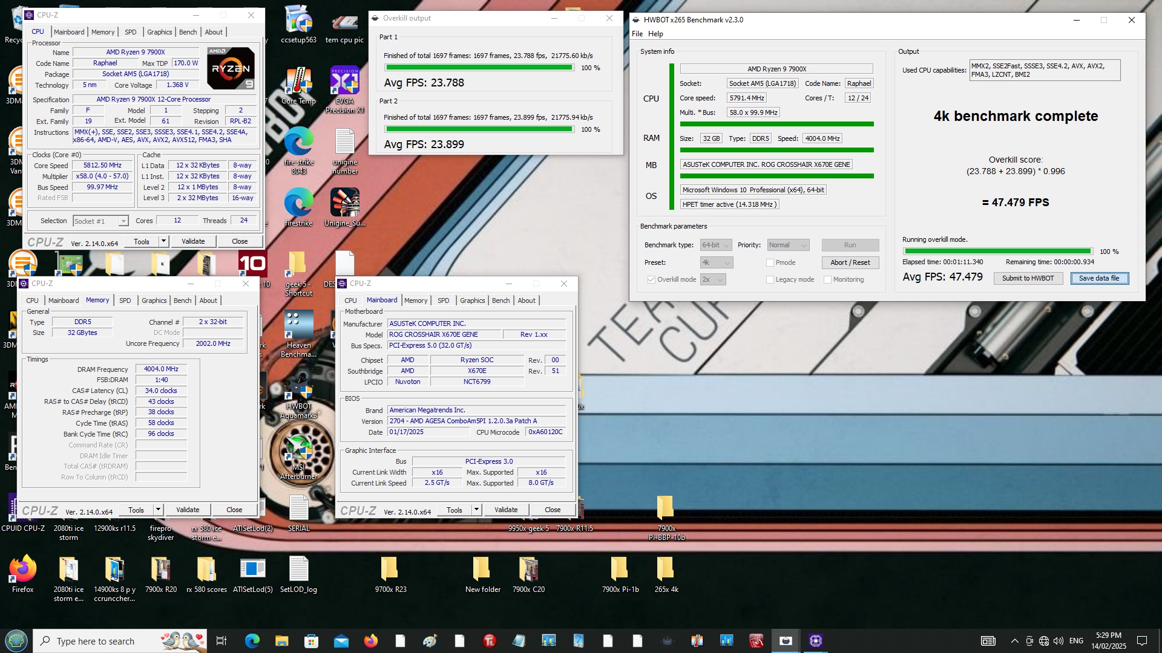Enable the Legacy mode checkbox
The width and height of the screenshot is (1162, 653).
770,279
